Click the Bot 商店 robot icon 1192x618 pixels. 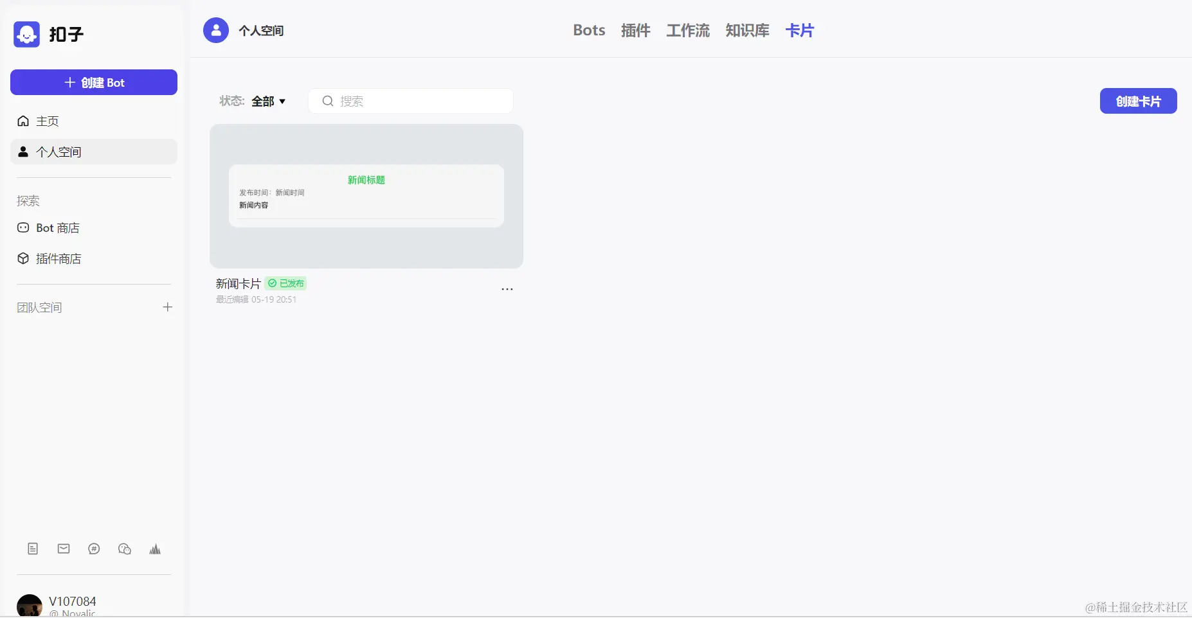click(23, 227)
